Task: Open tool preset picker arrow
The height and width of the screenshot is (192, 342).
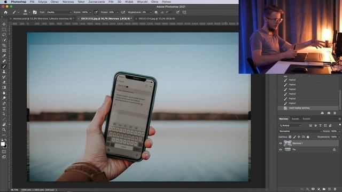Action: click(x=18, y=12)
